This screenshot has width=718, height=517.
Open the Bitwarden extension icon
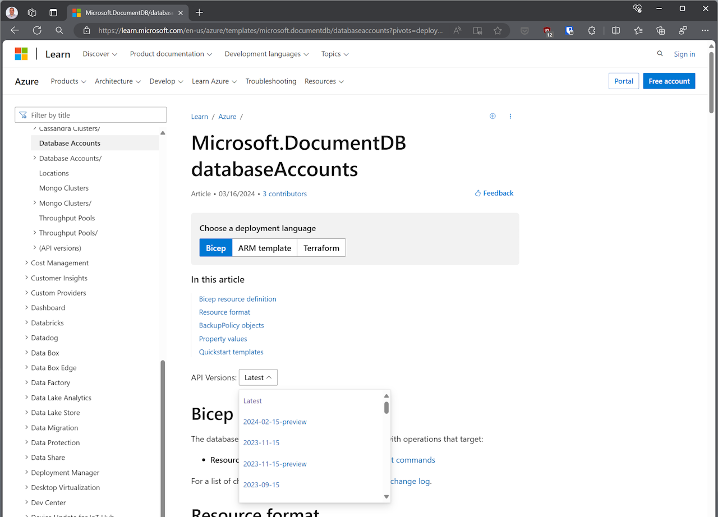[x=569, y=31]
